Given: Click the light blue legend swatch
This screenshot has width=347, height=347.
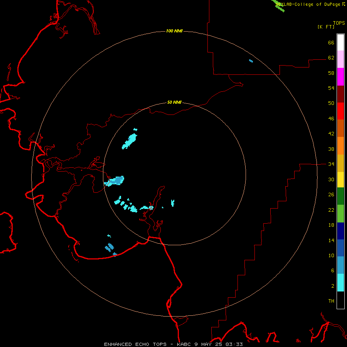Looking at the screenshot, I should tap(340, 265).
